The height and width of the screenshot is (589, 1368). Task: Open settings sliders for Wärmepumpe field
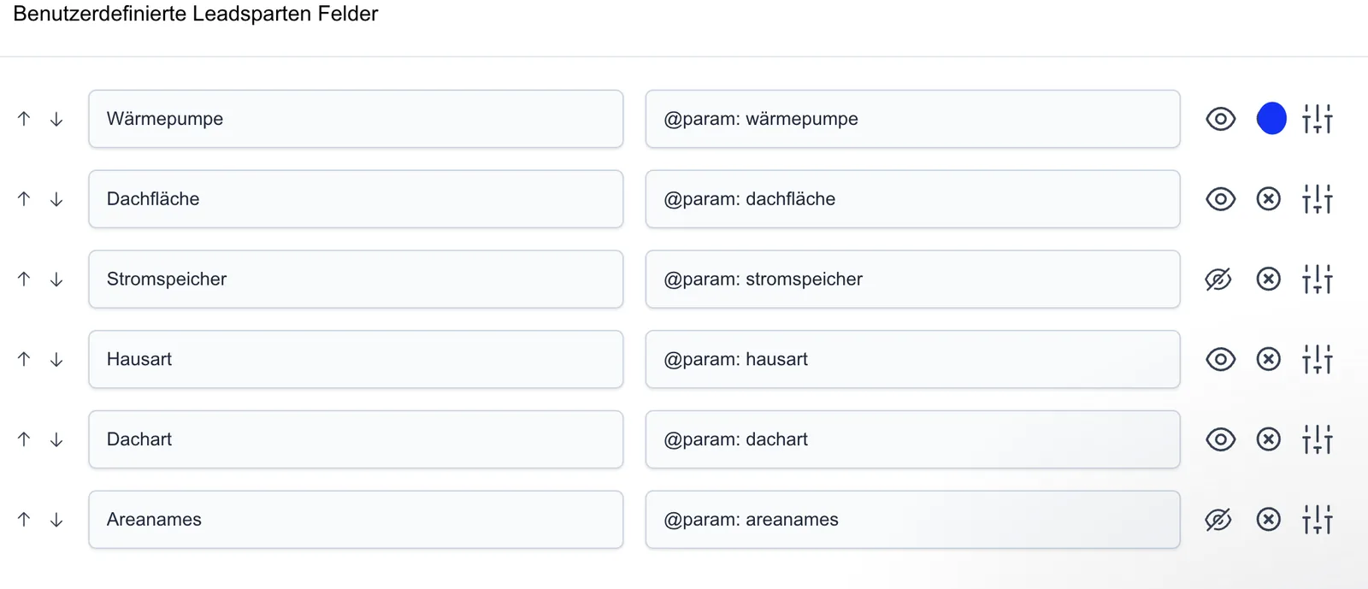(x=1318, y=119)
